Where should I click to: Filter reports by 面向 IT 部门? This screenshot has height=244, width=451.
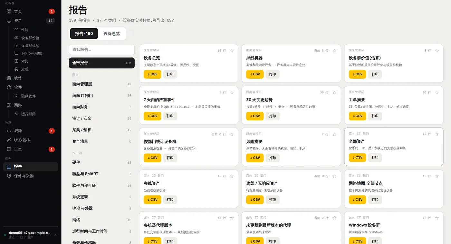[102, 95]
